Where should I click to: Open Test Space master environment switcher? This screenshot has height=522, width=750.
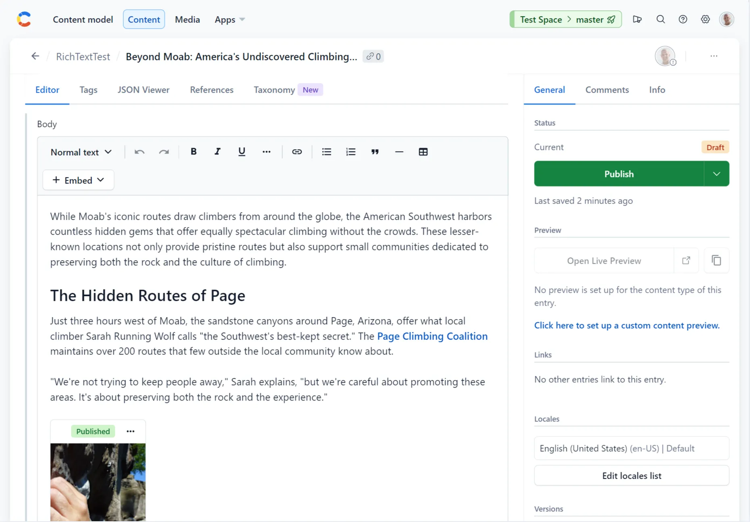[x=565, y=19]
